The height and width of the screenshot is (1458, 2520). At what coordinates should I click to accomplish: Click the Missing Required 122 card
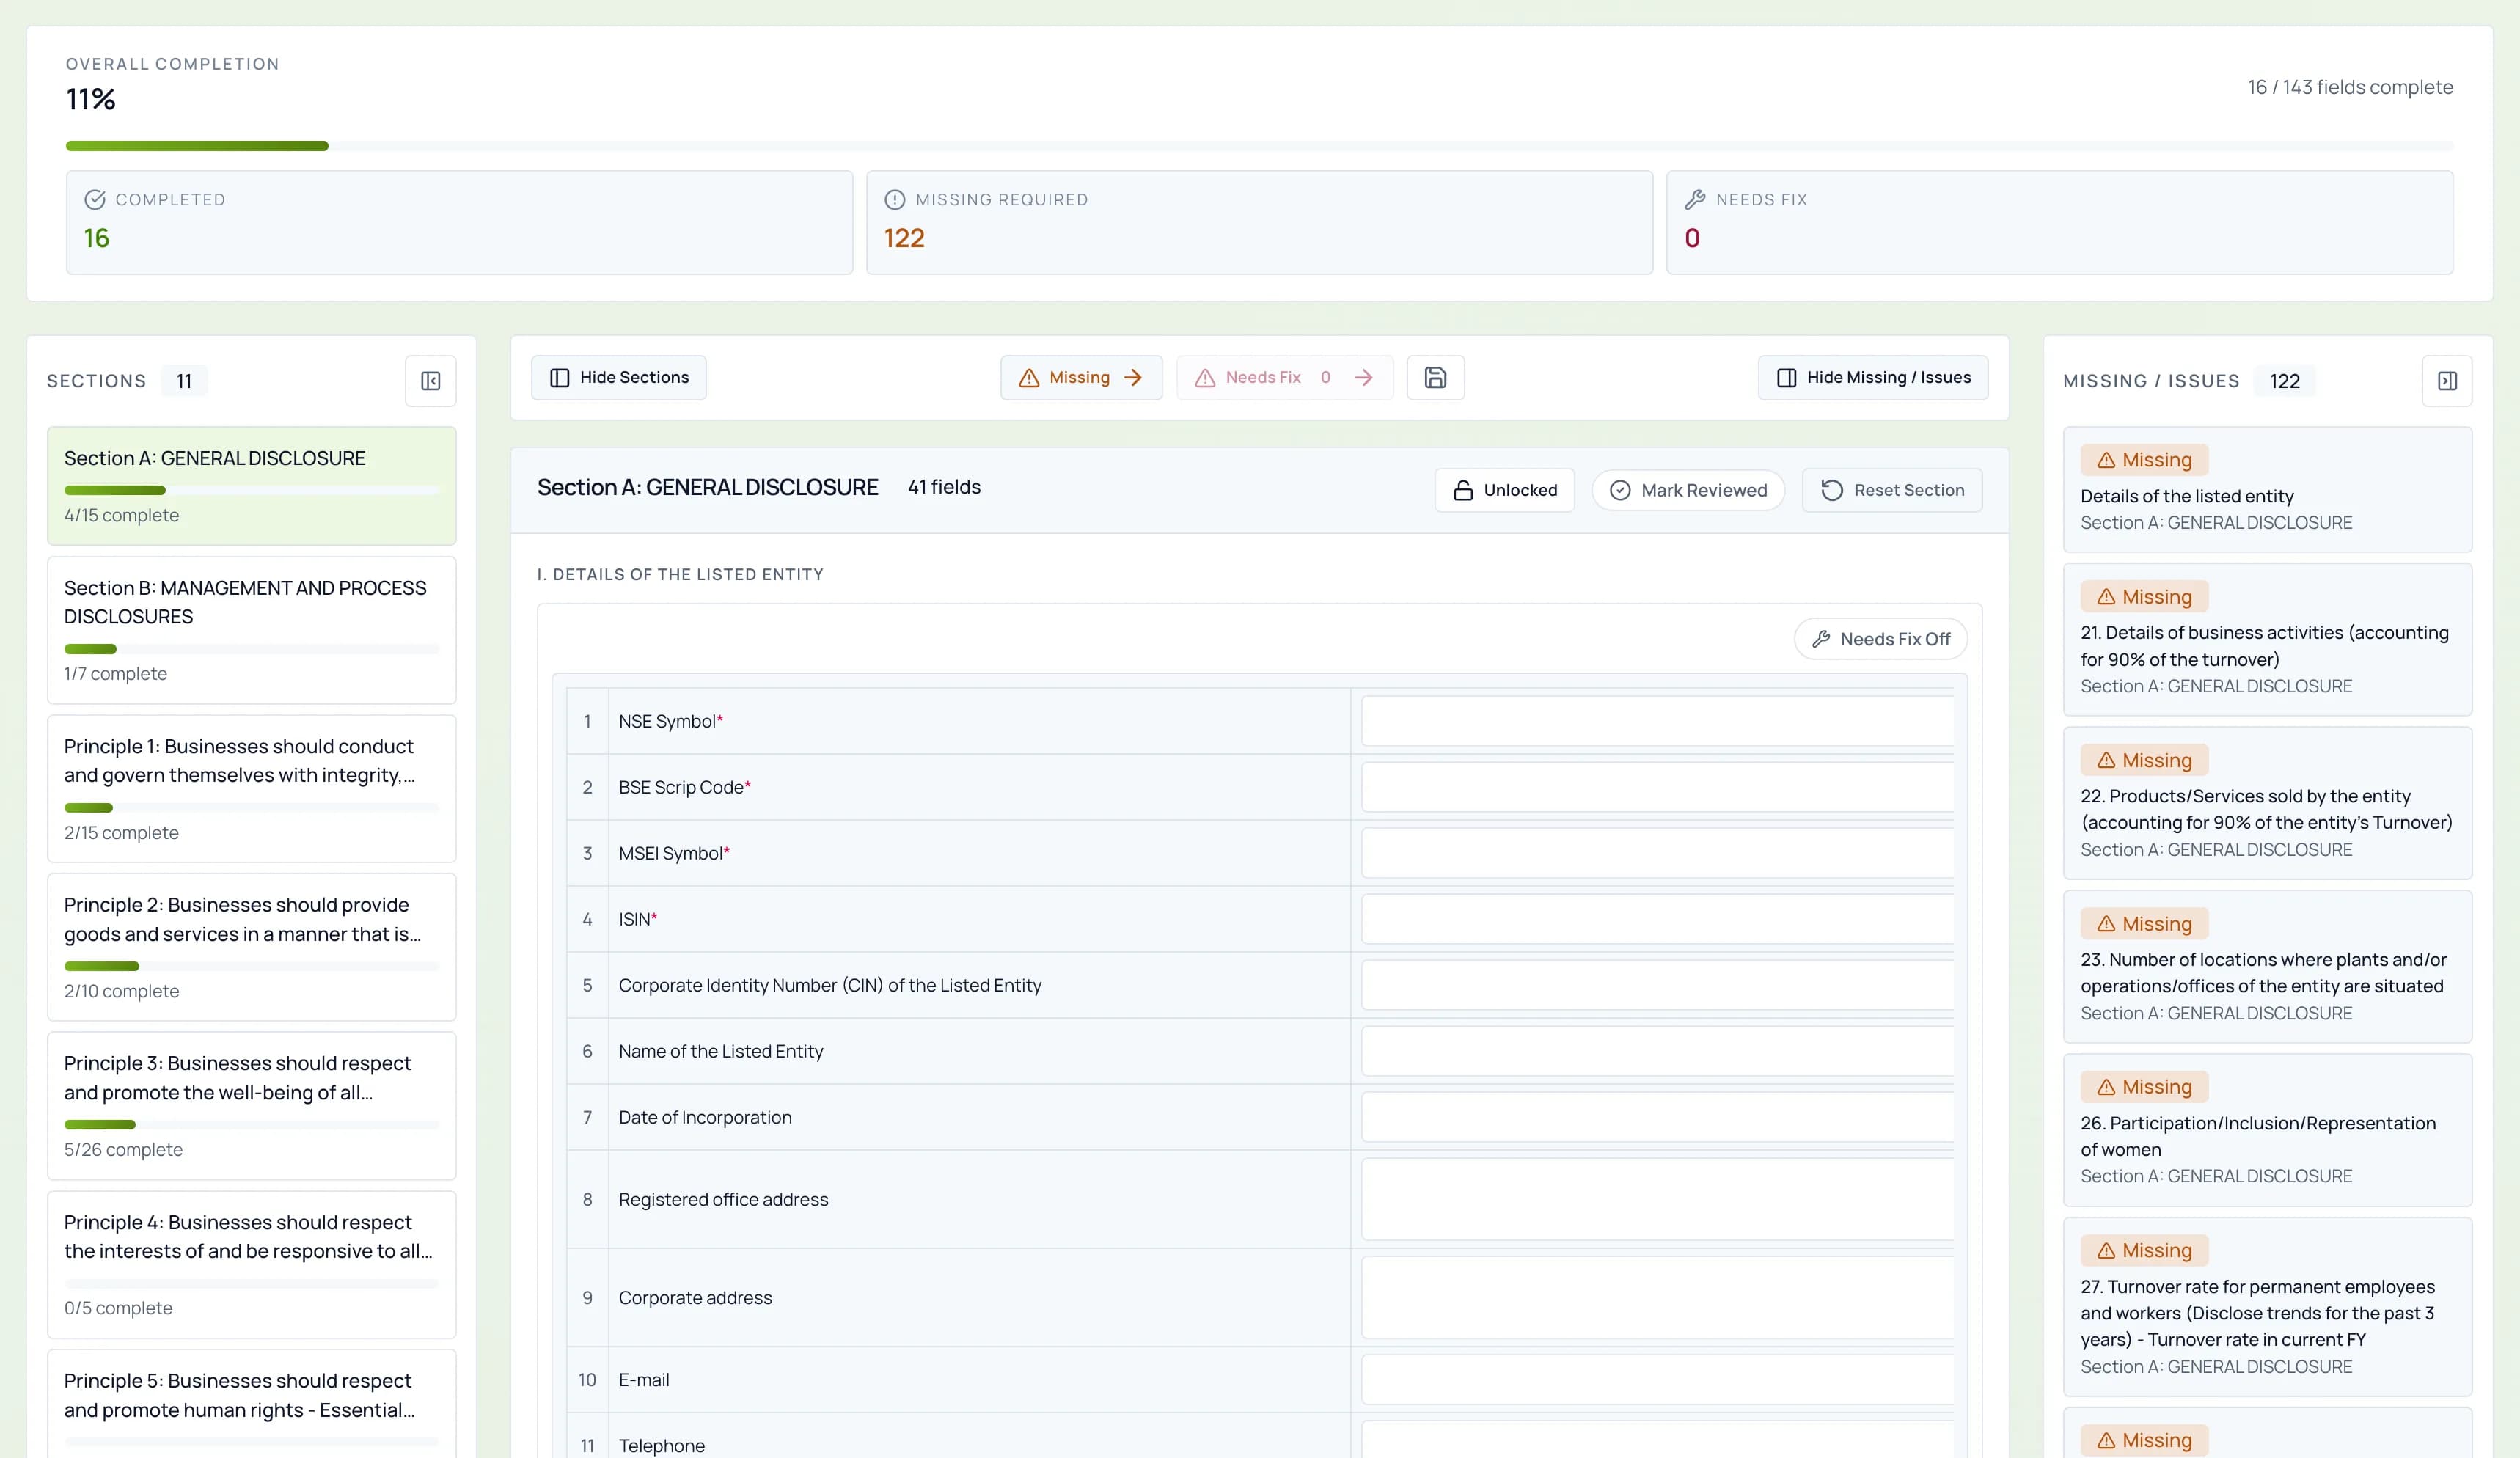tap(1259, 222)
